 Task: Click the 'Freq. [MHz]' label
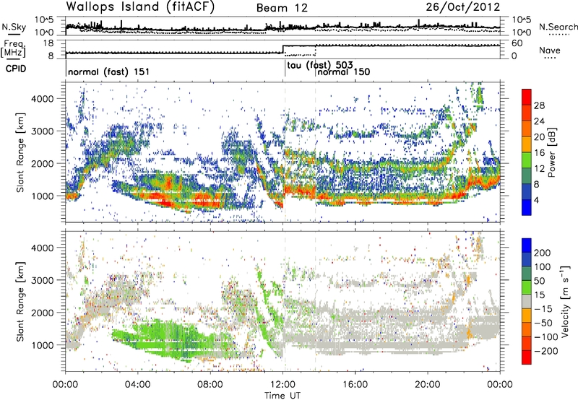pos(14,48)
